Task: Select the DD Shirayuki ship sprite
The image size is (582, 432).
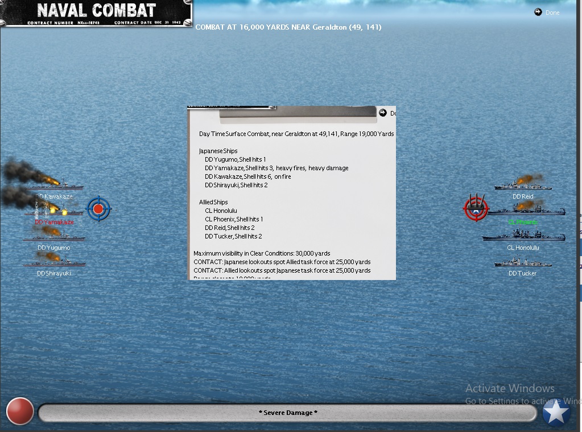Action: (x=54, y=261)
